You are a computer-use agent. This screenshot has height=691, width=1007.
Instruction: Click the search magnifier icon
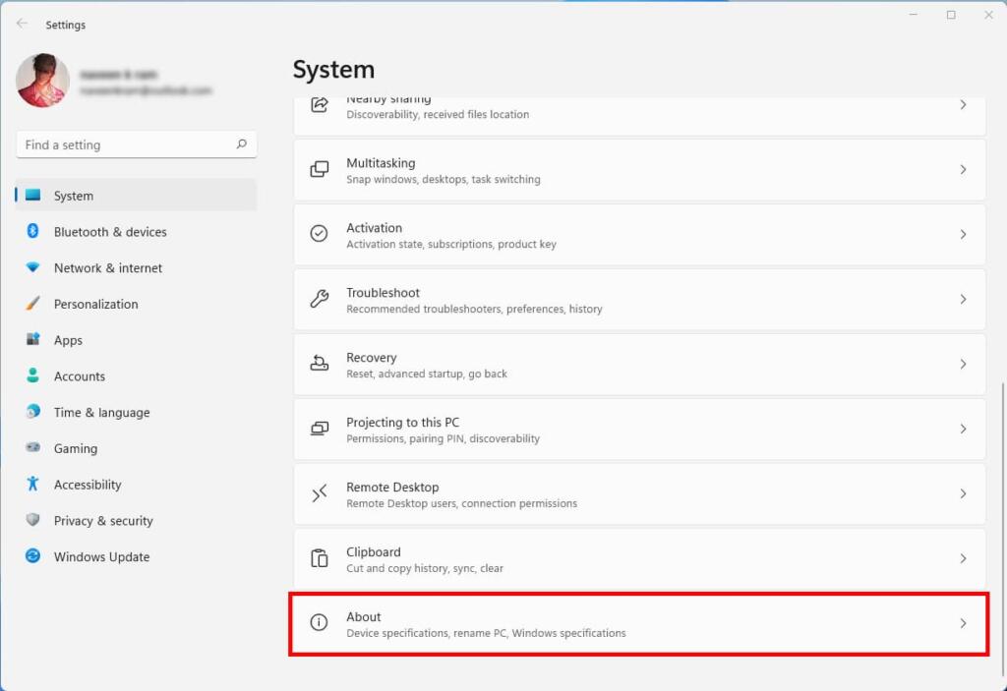(x=241, y=144)
